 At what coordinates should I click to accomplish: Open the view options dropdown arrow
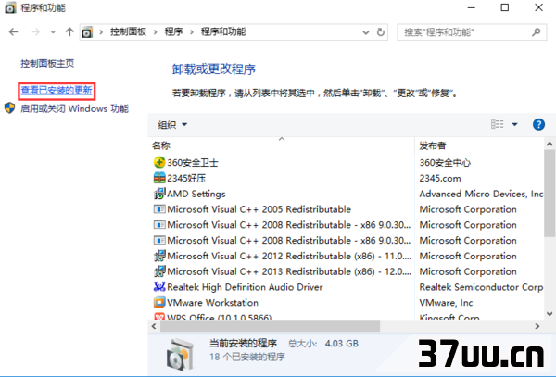pos(514,124)
